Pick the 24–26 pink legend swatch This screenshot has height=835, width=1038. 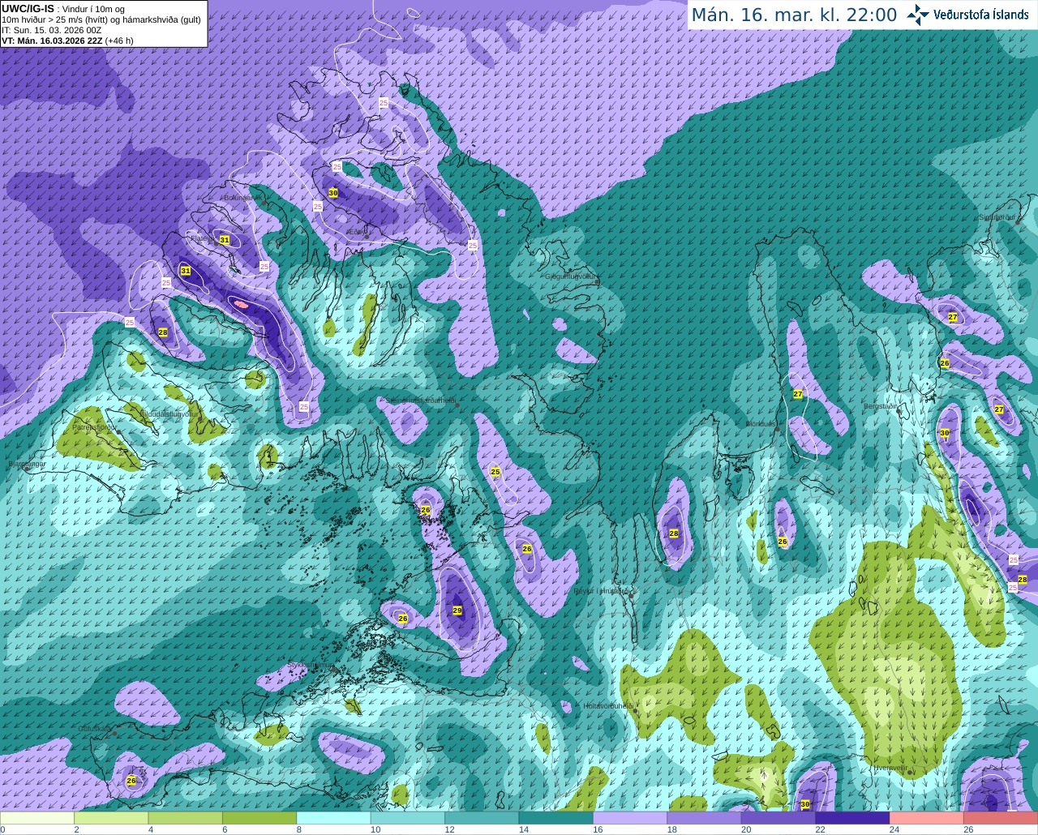(x=927, y=818)
